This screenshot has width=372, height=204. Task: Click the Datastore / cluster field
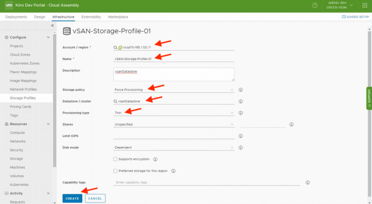(x=174, y=101)
